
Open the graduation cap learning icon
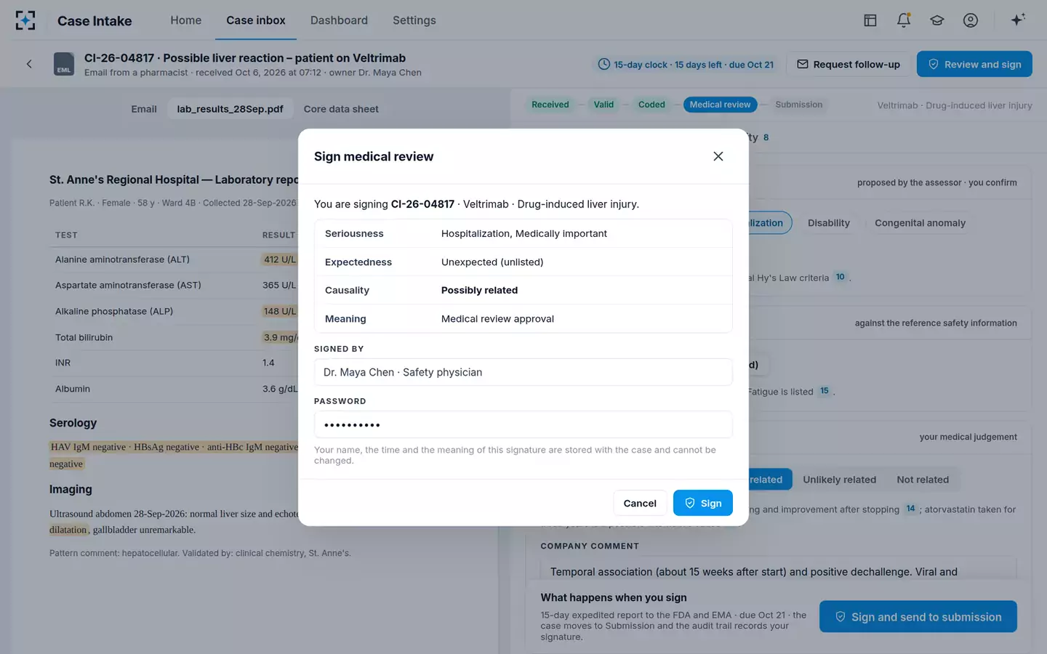click(937, 20)
